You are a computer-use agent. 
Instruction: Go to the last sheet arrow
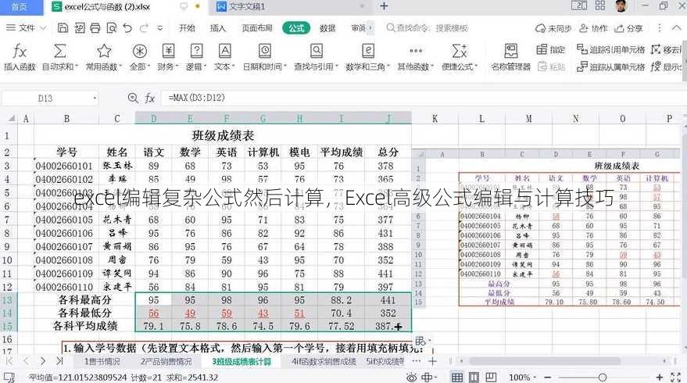pos(59,361)
